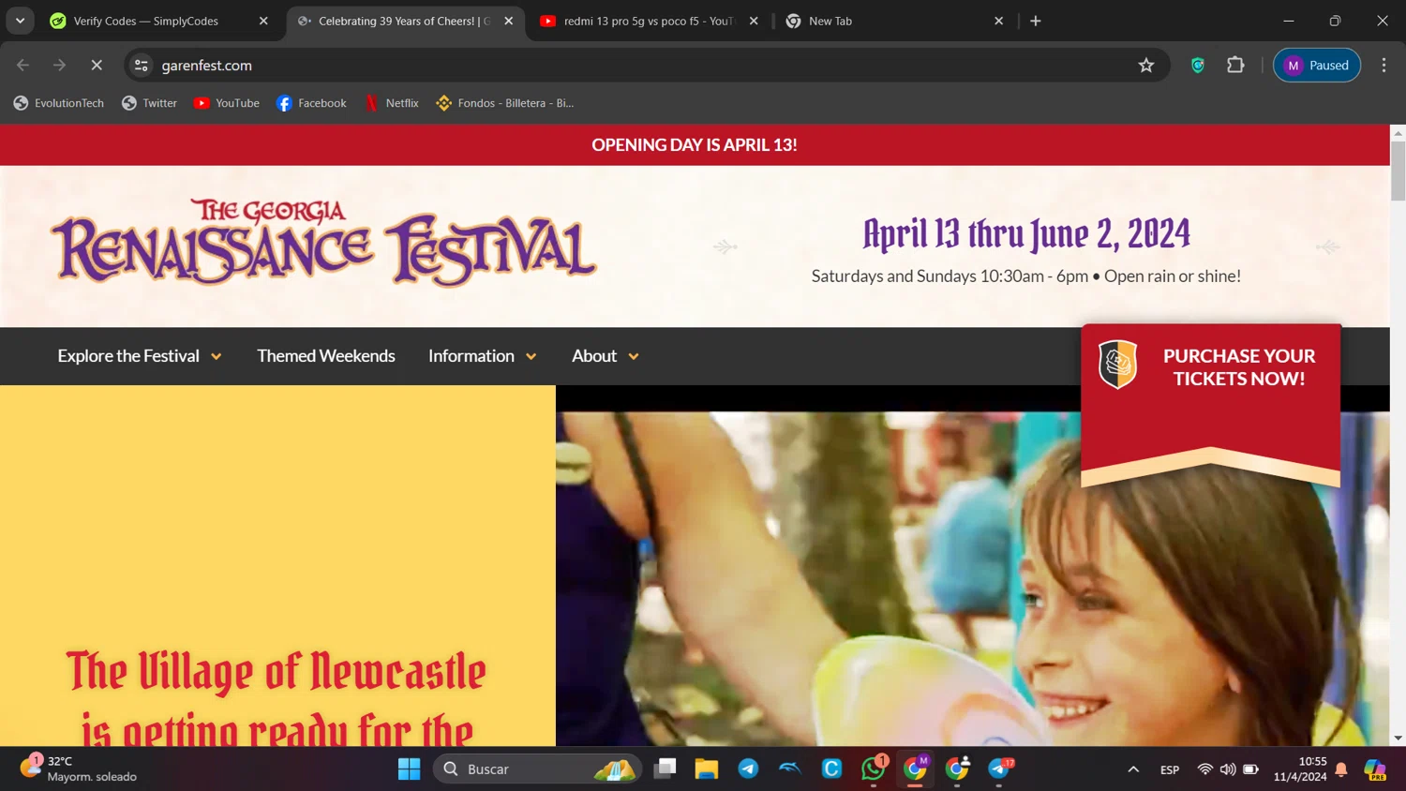Viewport: 1406px width, 791px height.
Task: Open the tab search dropdown arrow
Action: 20,21
